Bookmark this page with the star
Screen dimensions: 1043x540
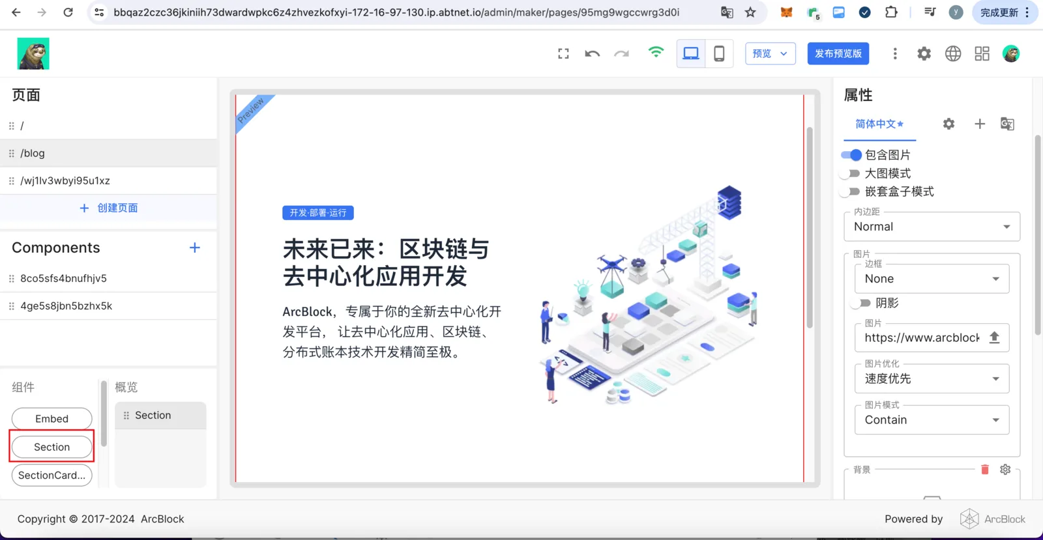pyautogui.click(x=750, y=12)
